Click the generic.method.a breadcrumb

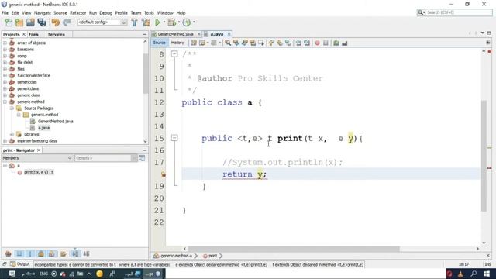pyautogui.click(x=176, y=256)
